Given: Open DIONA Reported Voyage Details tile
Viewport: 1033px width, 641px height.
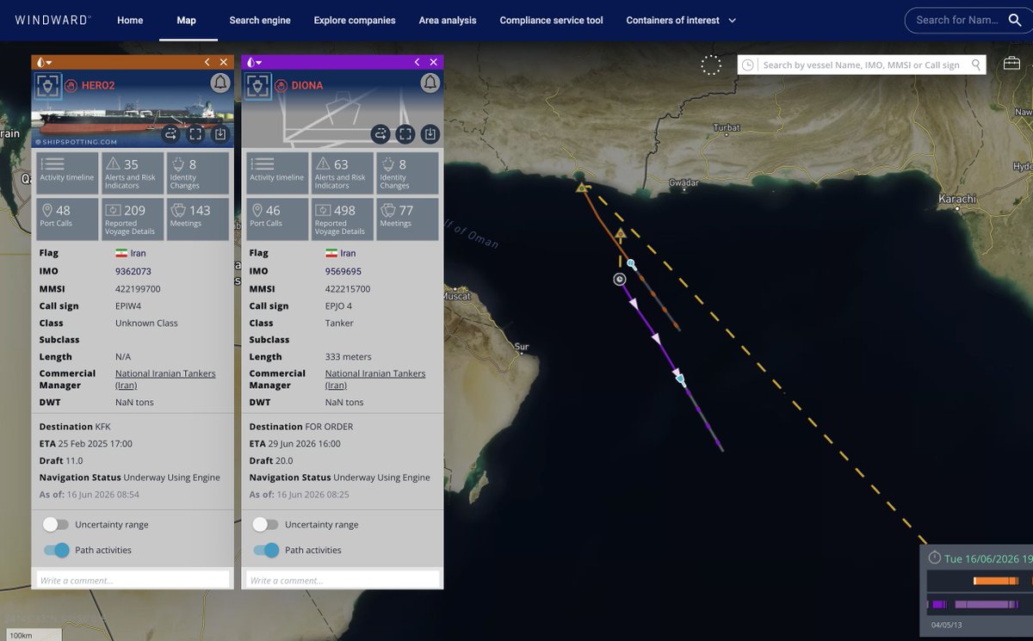Looking at the screenshot, I should [x=343, y=219].
